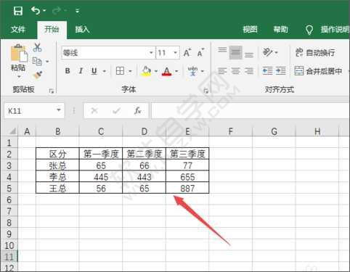Screen dimensions: 350x272
Task: Toggle Italic formatting
Action: point(81,71)
